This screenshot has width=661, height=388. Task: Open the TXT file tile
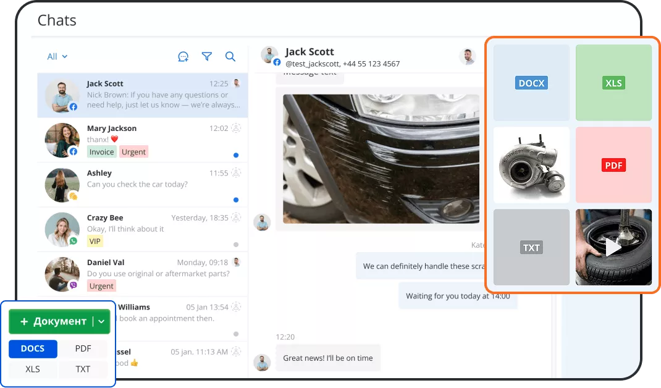[x=531, y=247]
